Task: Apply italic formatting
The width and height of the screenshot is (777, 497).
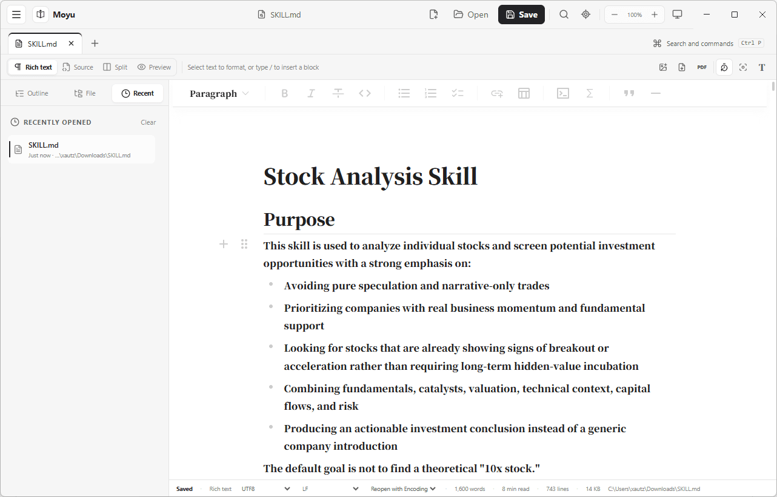Action: click(x=311, y=93)
